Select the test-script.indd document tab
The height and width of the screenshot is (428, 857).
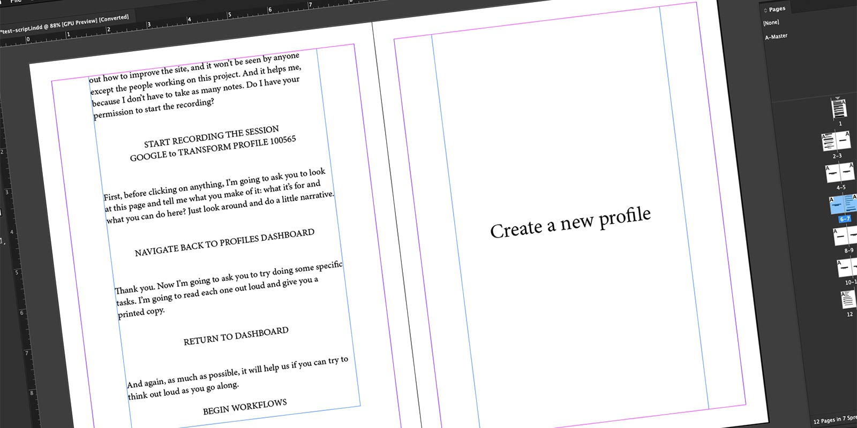point(64,23)
